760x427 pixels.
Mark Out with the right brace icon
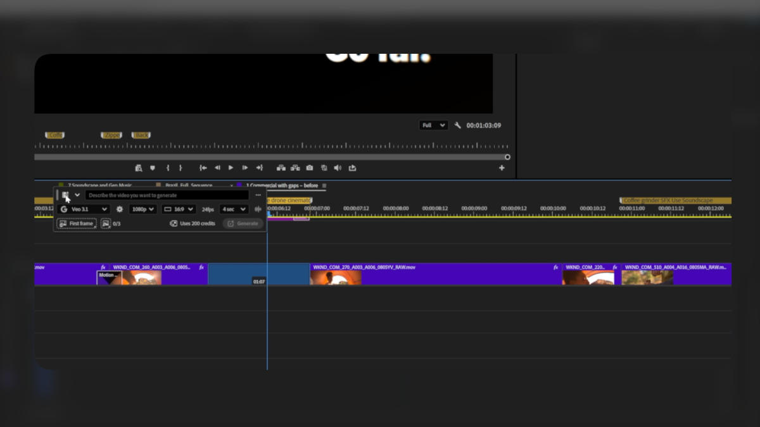pyautogui.click(x=180, y=168)
